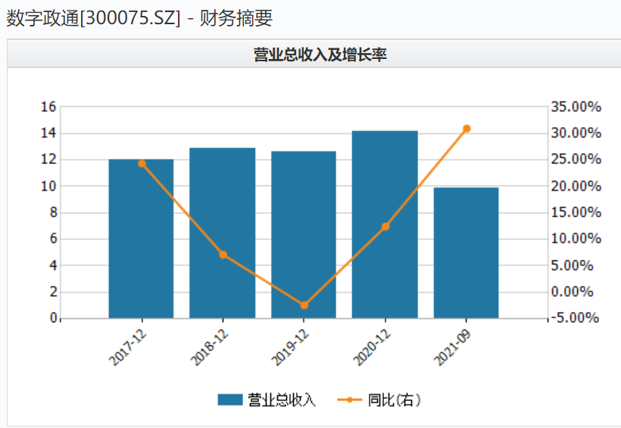
Task: Click the 14 left axis label
Action: pos(48,133)
